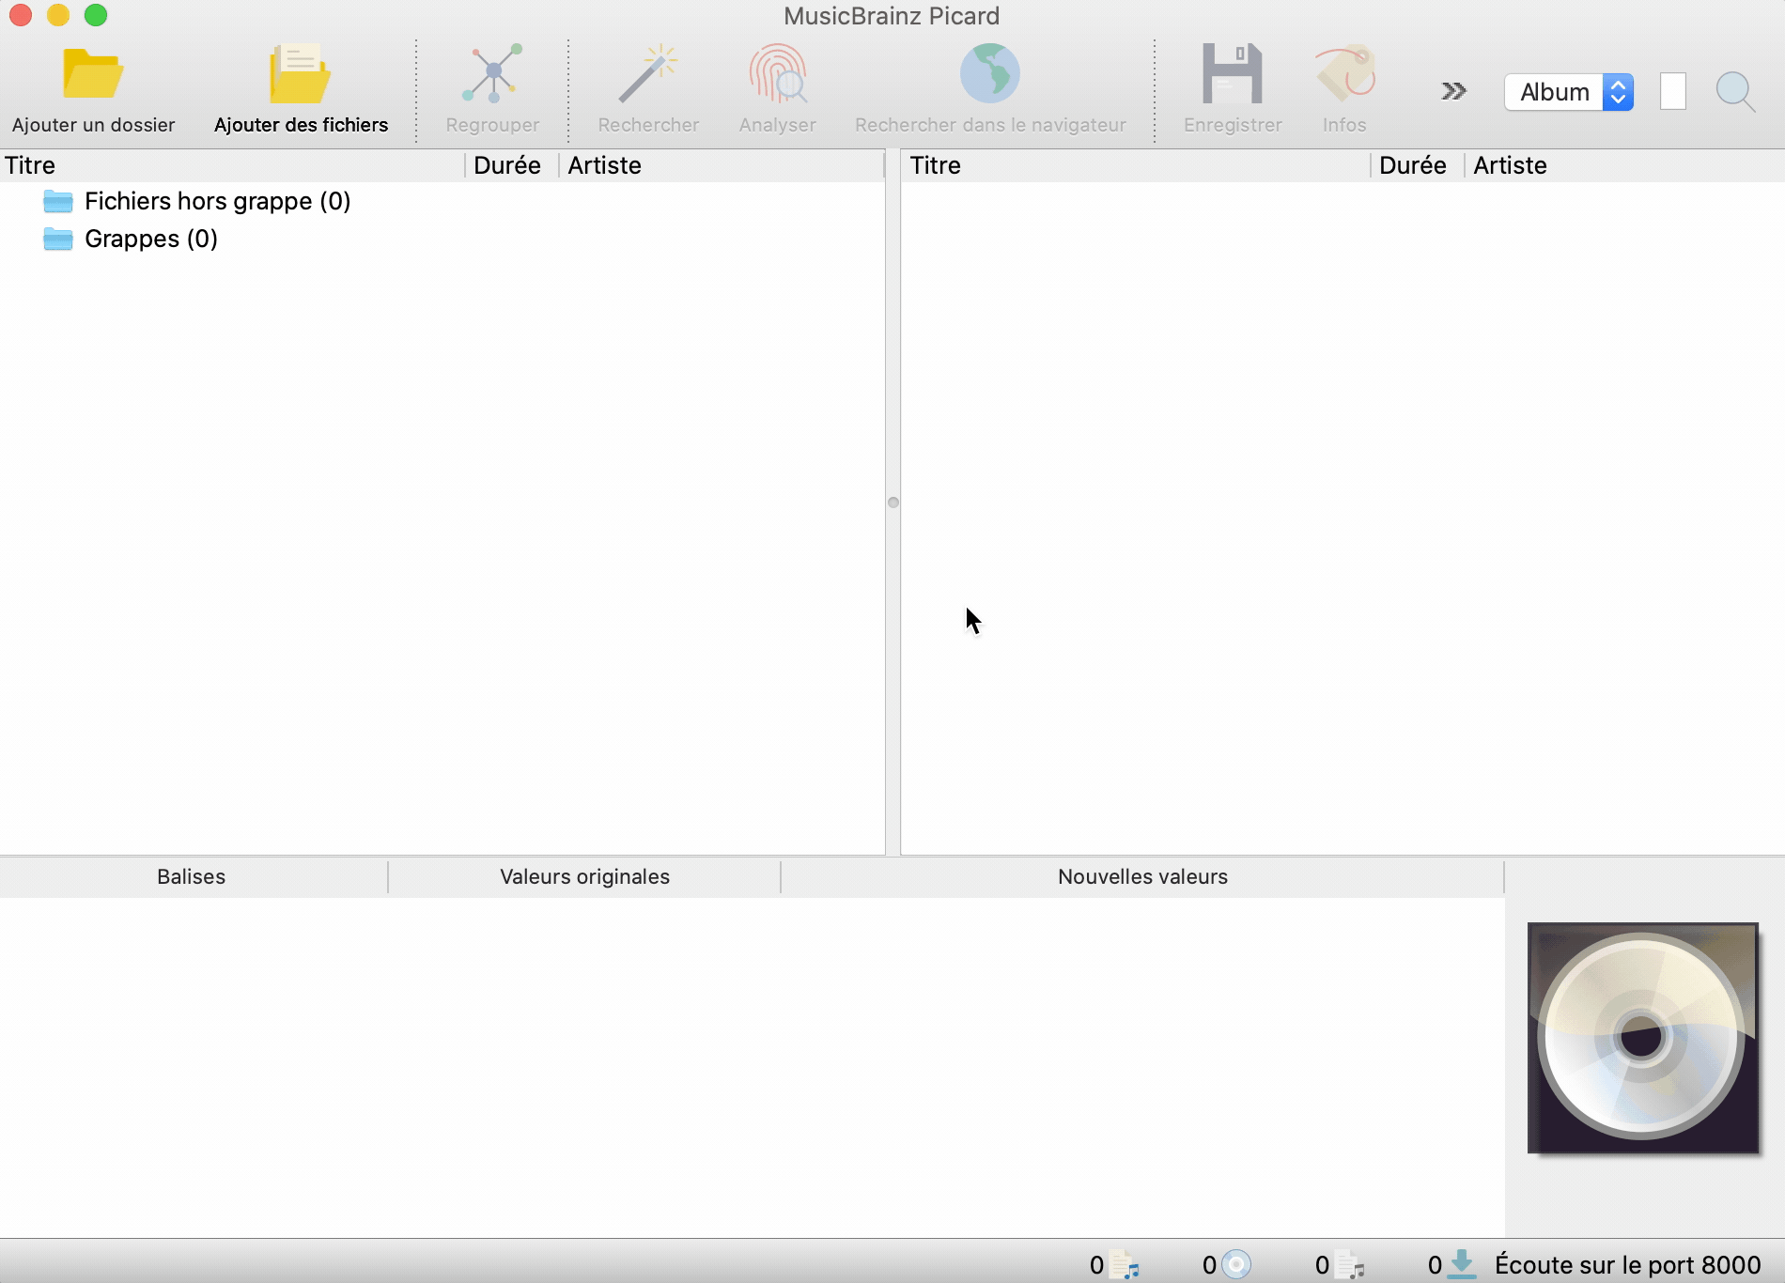Screen dimensions: 1785x1283
Task: Sort left pane by Durée column
Action: [x=512, y=165]
